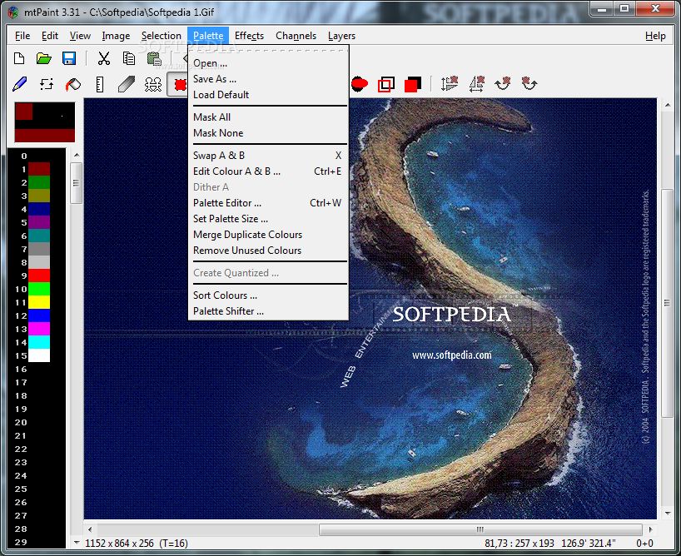
Task: Pick palette colour 11 yellow swatch
Action: pyautogui.click(x=39, y=302)
